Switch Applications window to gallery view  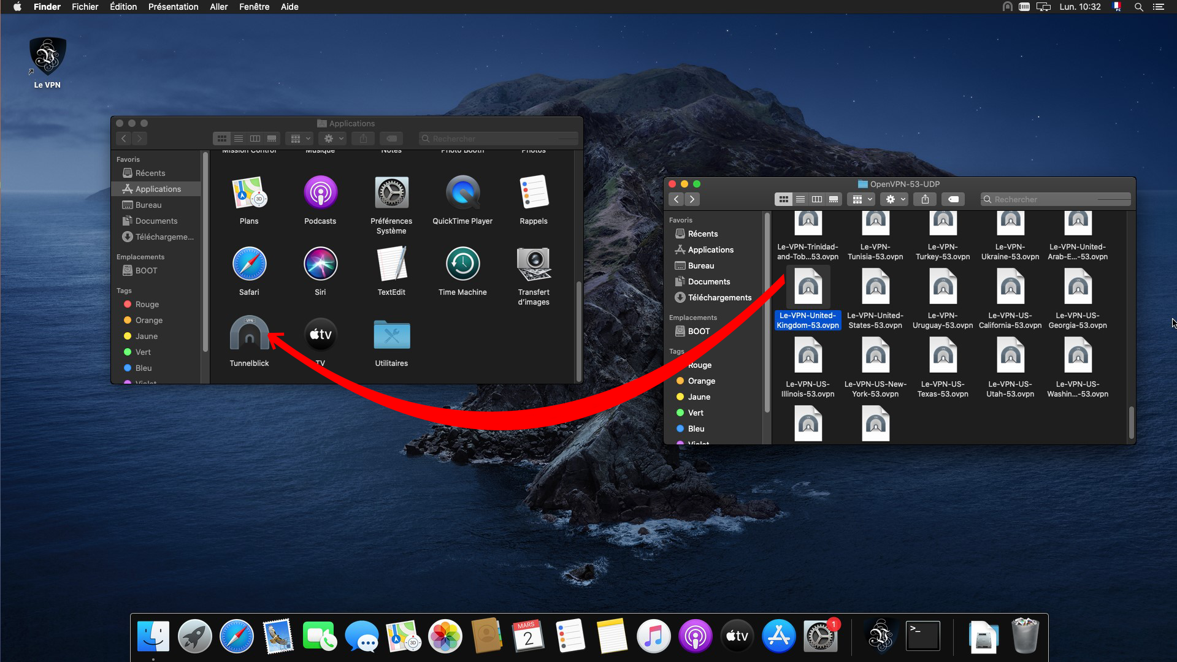271,139
